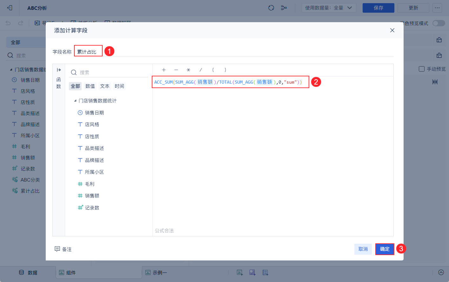Click the expand-up circle icon at bottom right

(x=441, y=272)
